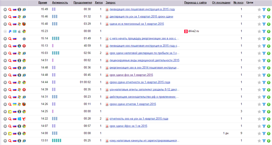The height and width of the screenshot is (145, 272).
Task: Star the 14:44 visit as favorite
Action: pos(259,82)
